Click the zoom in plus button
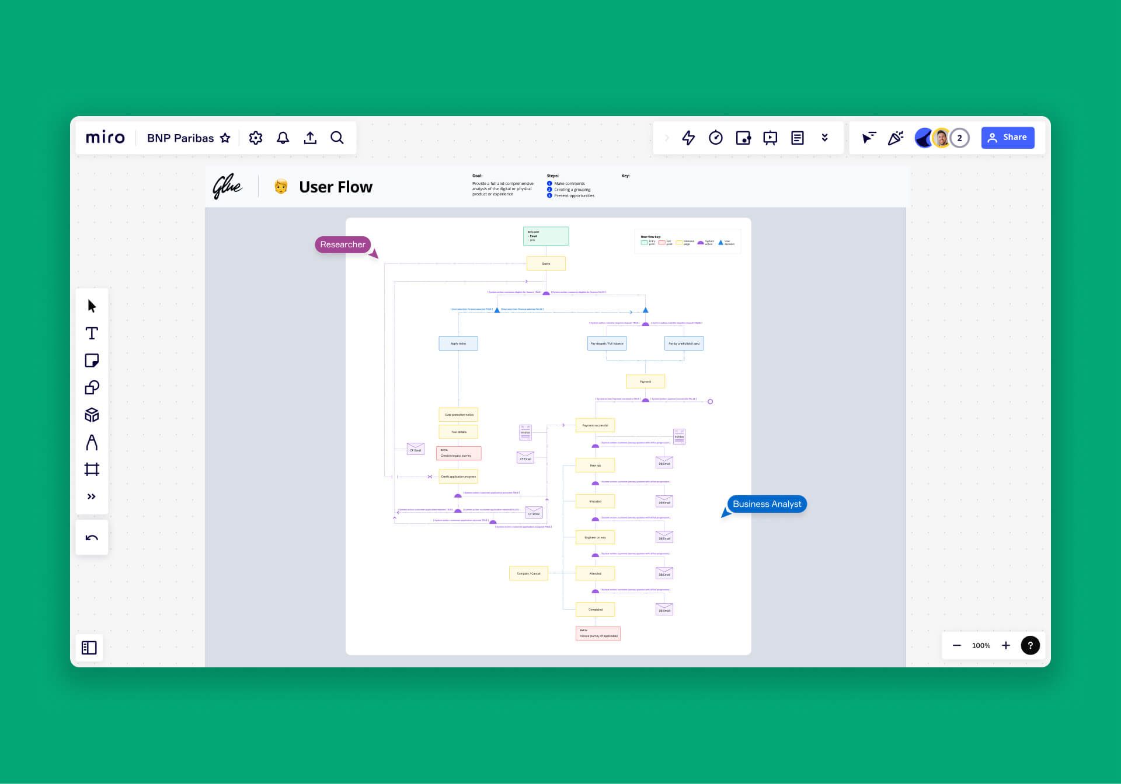This screenshot has height=784, width=1121. 1005,645
